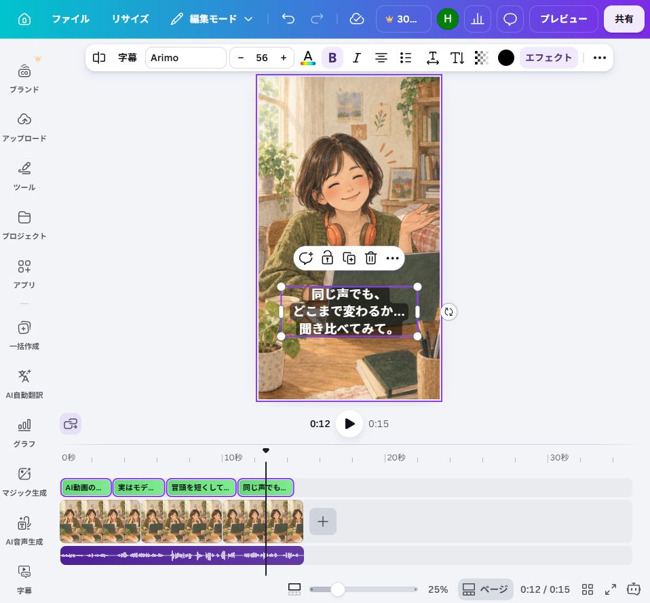
Task: Play the video
Action: click(x=349, y=424)
